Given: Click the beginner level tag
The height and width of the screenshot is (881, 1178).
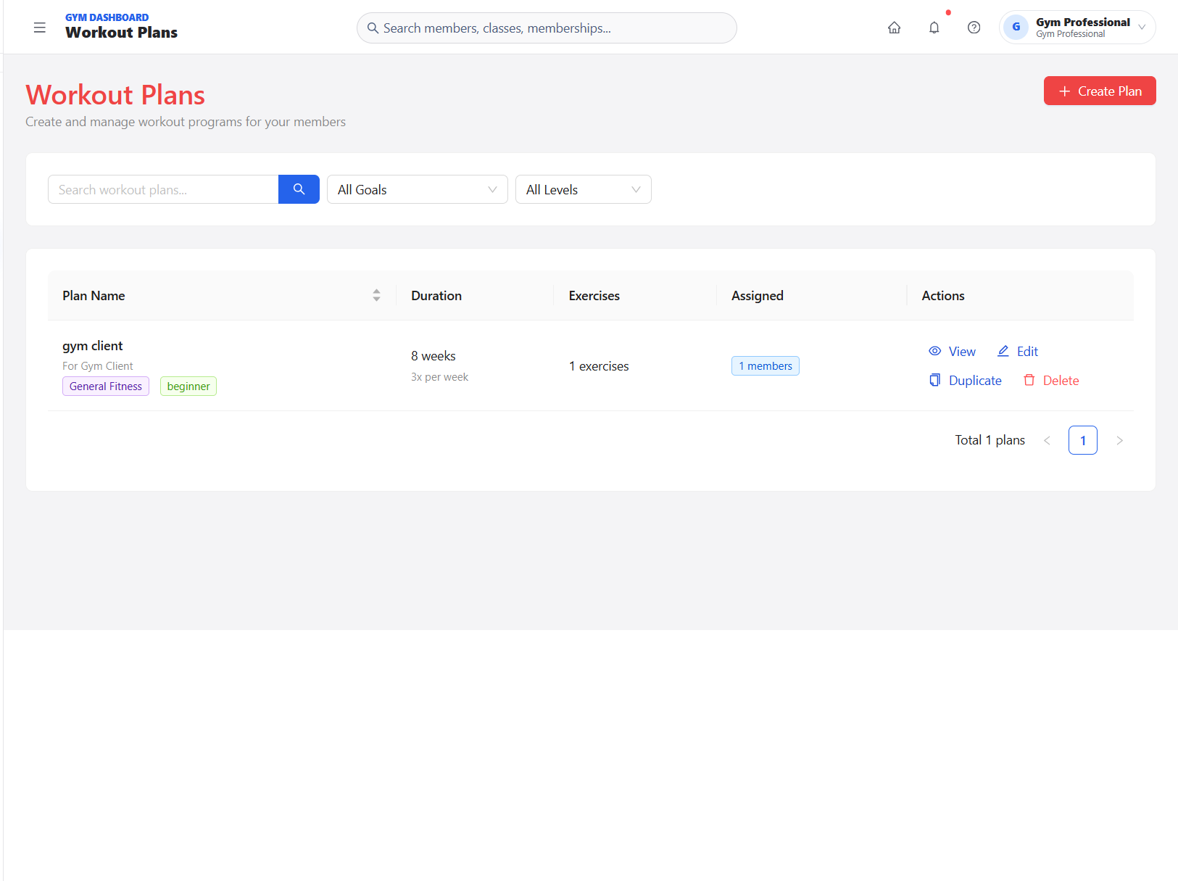Looking at the screenshot, I should (188, 386).
